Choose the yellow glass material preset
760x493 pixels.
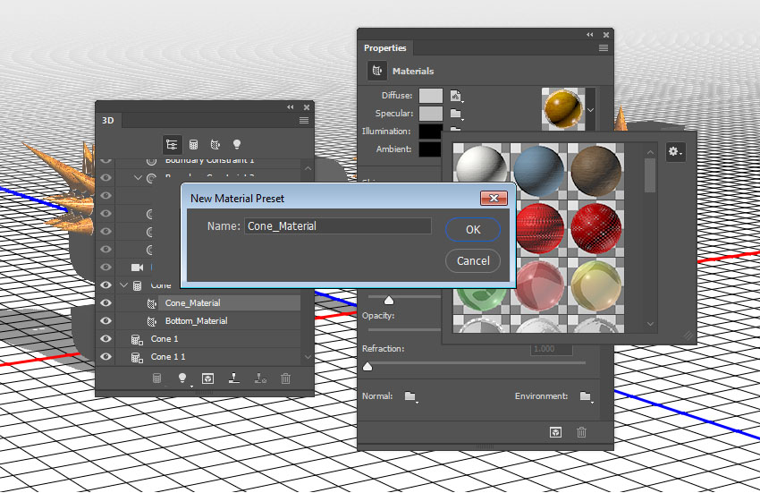pyautogui.click(x=595, y=285)
